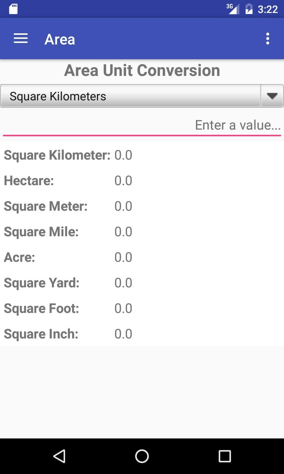Open the recent apps overview
This screenshot has height=474, width=284.
(224, 456)
